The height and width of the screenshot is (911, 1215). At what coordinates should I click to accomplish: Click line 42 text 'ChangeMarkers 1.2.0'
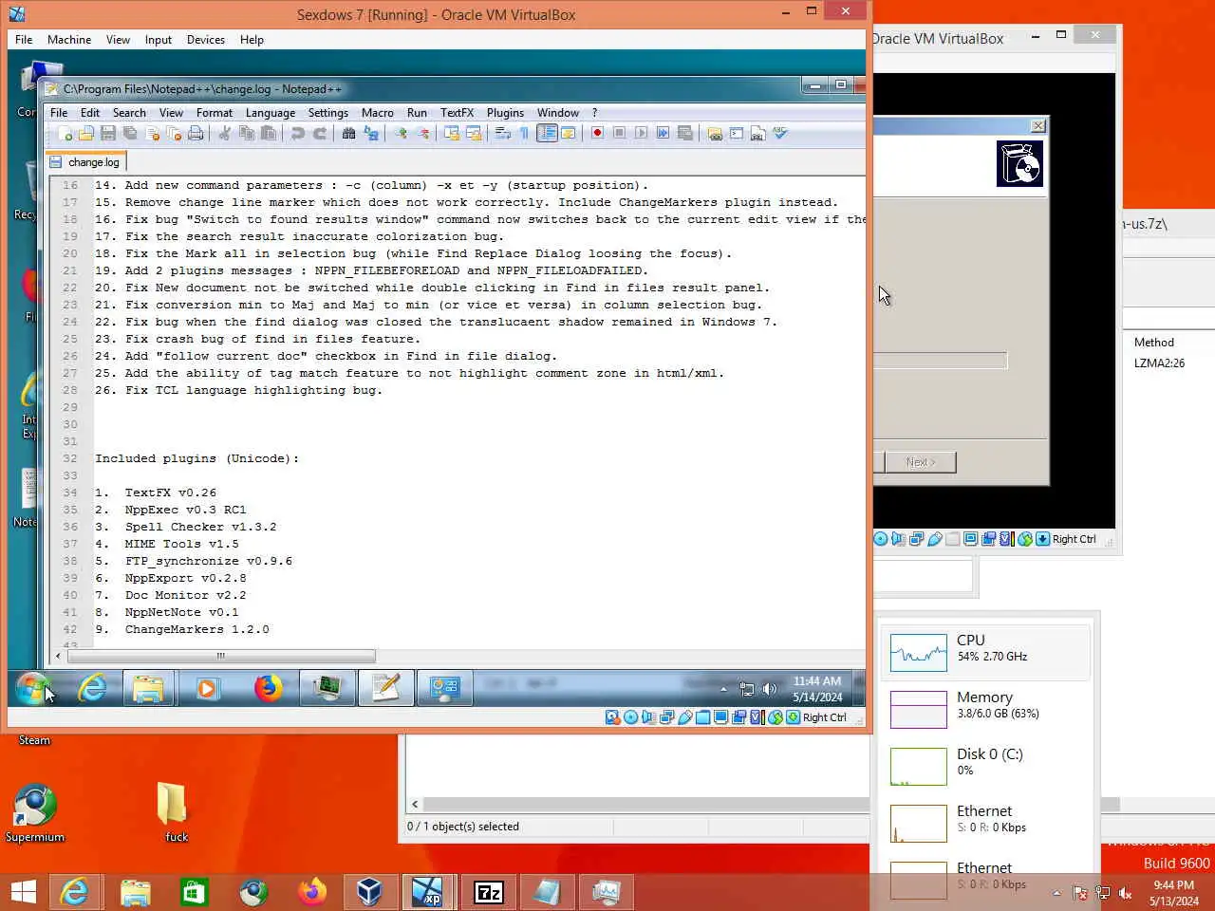point(196,629)
